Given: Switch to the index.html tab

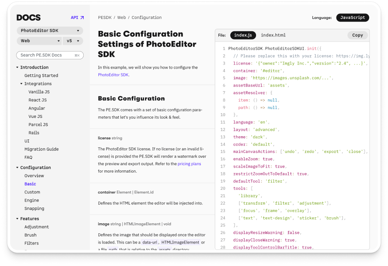Looking at the screenshot, I should tap(274, 35).
